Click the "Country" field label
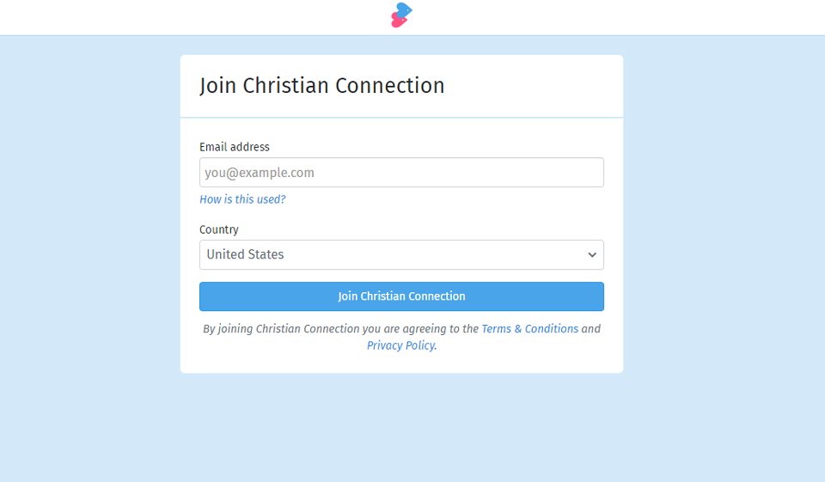825x482 pixels. pos(219,229)
